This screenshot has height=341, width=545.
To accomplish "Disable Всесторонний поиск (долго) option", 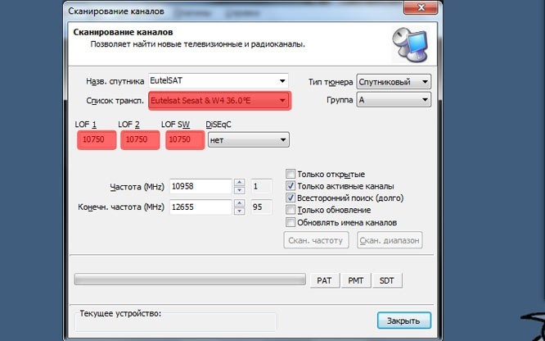I will [291, 198].
